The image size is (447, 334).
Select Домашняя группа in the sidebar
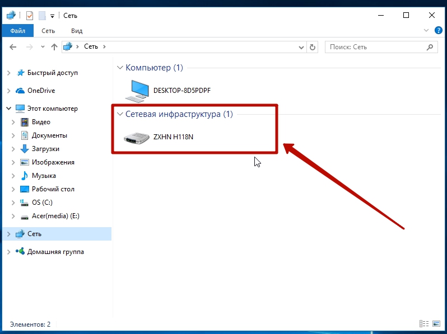point(55,252)
